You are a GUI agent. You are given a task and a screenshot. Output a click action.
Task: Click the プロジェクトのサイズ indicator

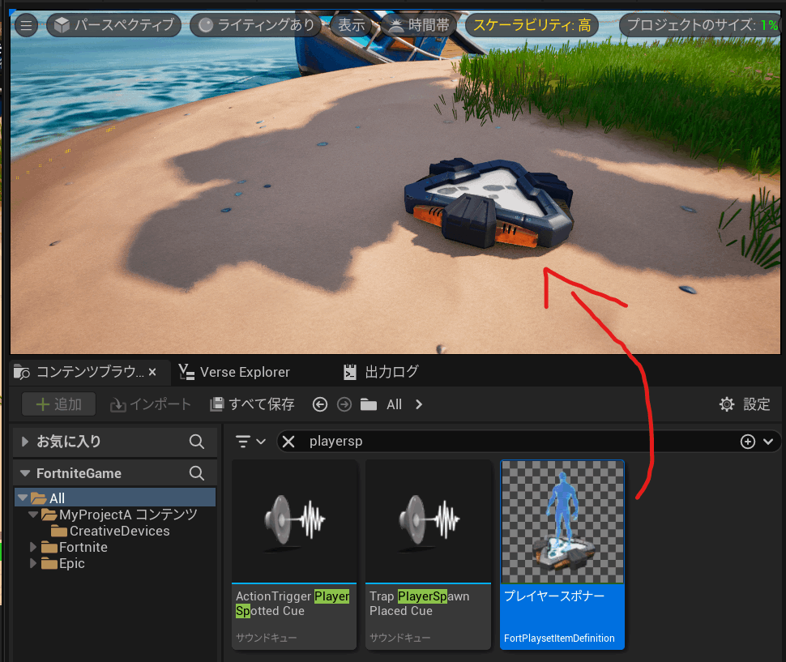point(702,24)
